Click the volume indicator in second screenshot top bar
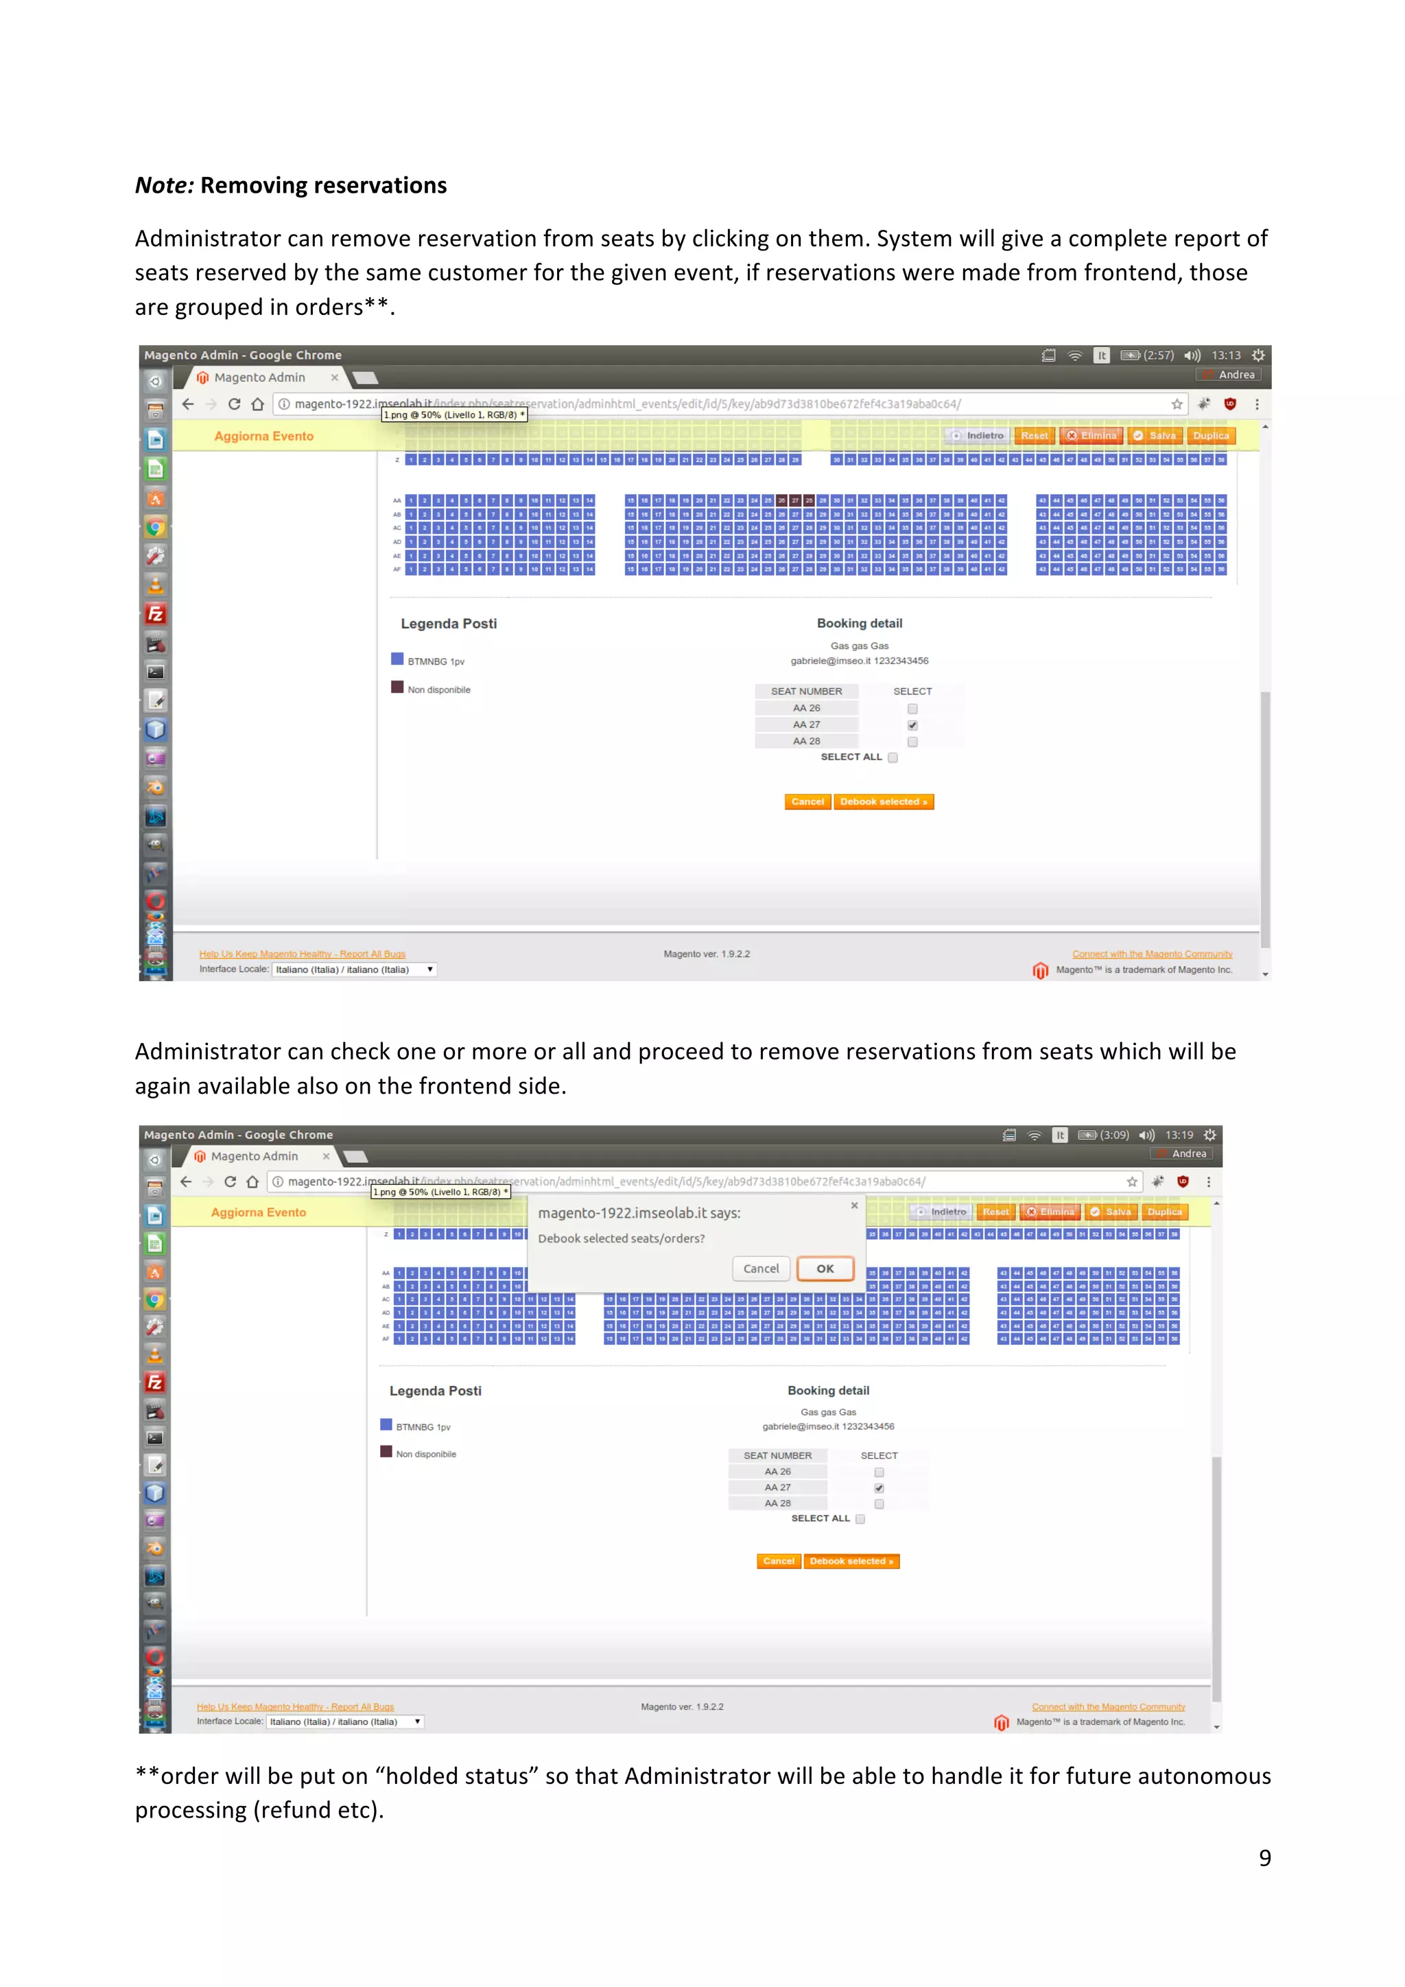1405x1987 pixels. [1146, 1135]
